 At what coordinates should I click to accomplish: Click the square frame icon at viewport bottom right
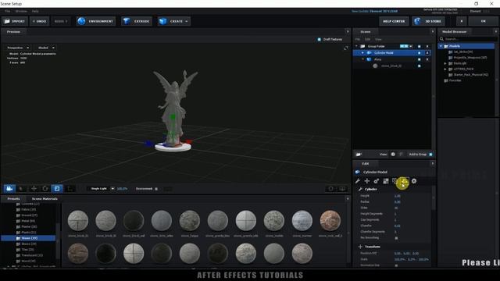tap(330, 189)
